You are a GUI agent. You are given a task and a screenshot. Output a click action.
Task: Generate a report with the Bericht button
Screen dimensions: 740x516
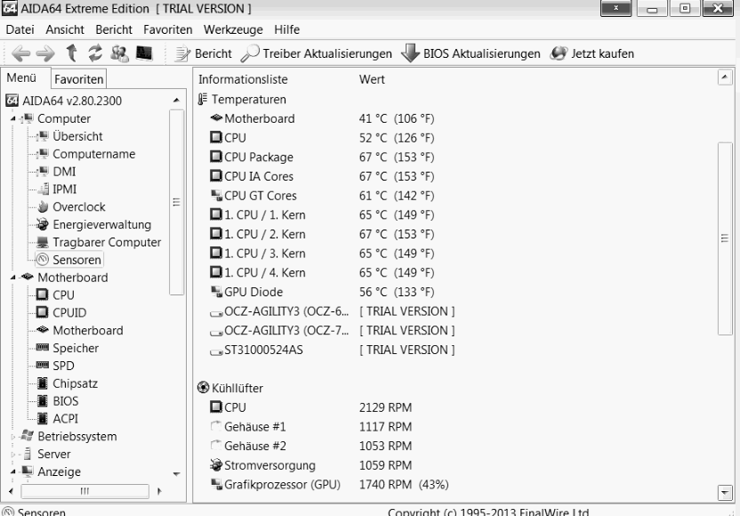[x=204, y=53]
